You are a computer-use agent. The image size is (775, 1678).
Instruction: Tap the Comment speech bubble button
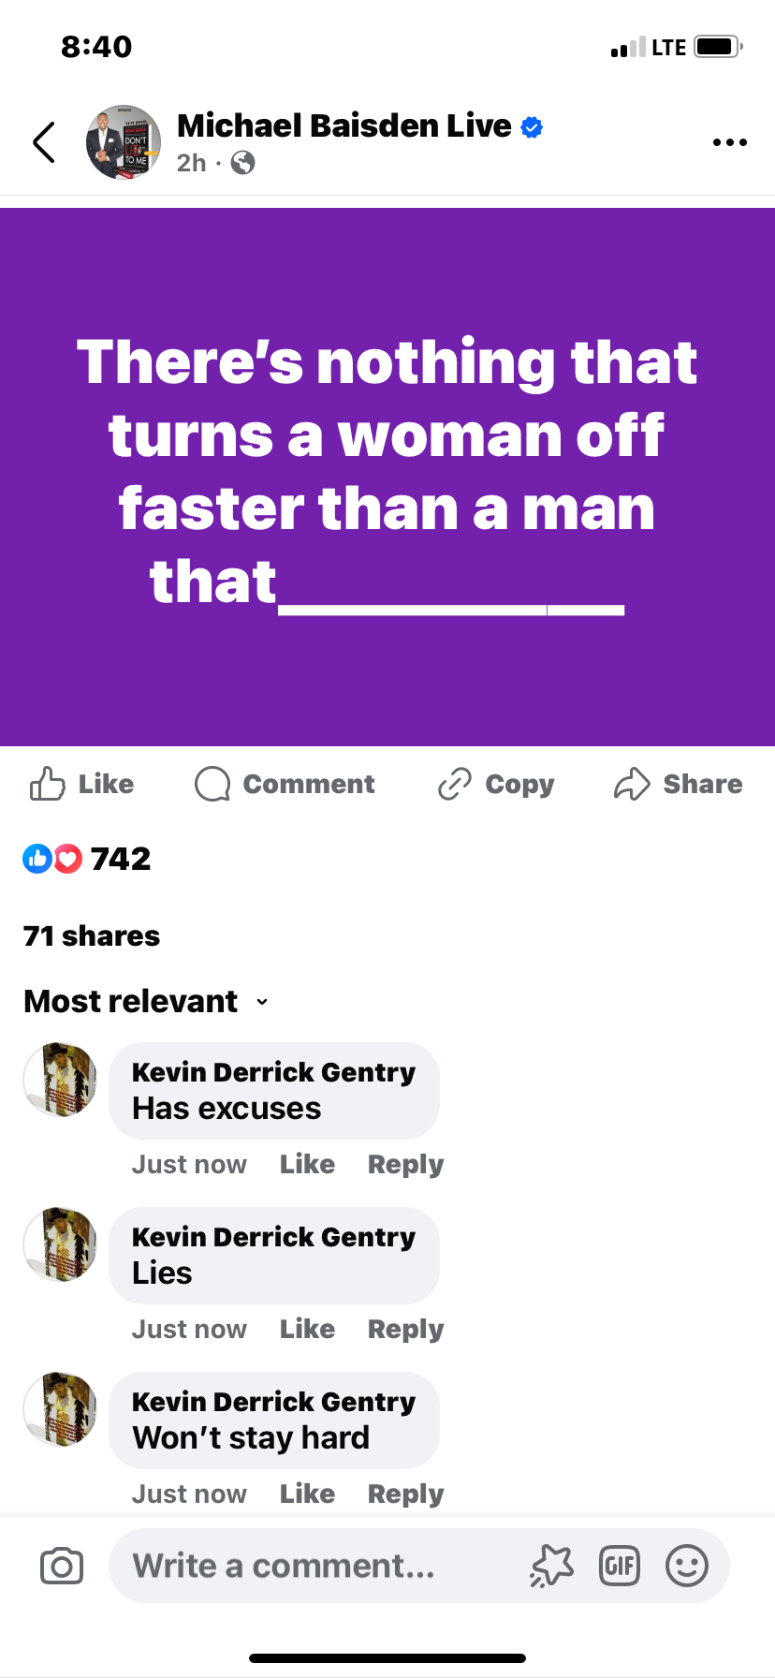285,784
